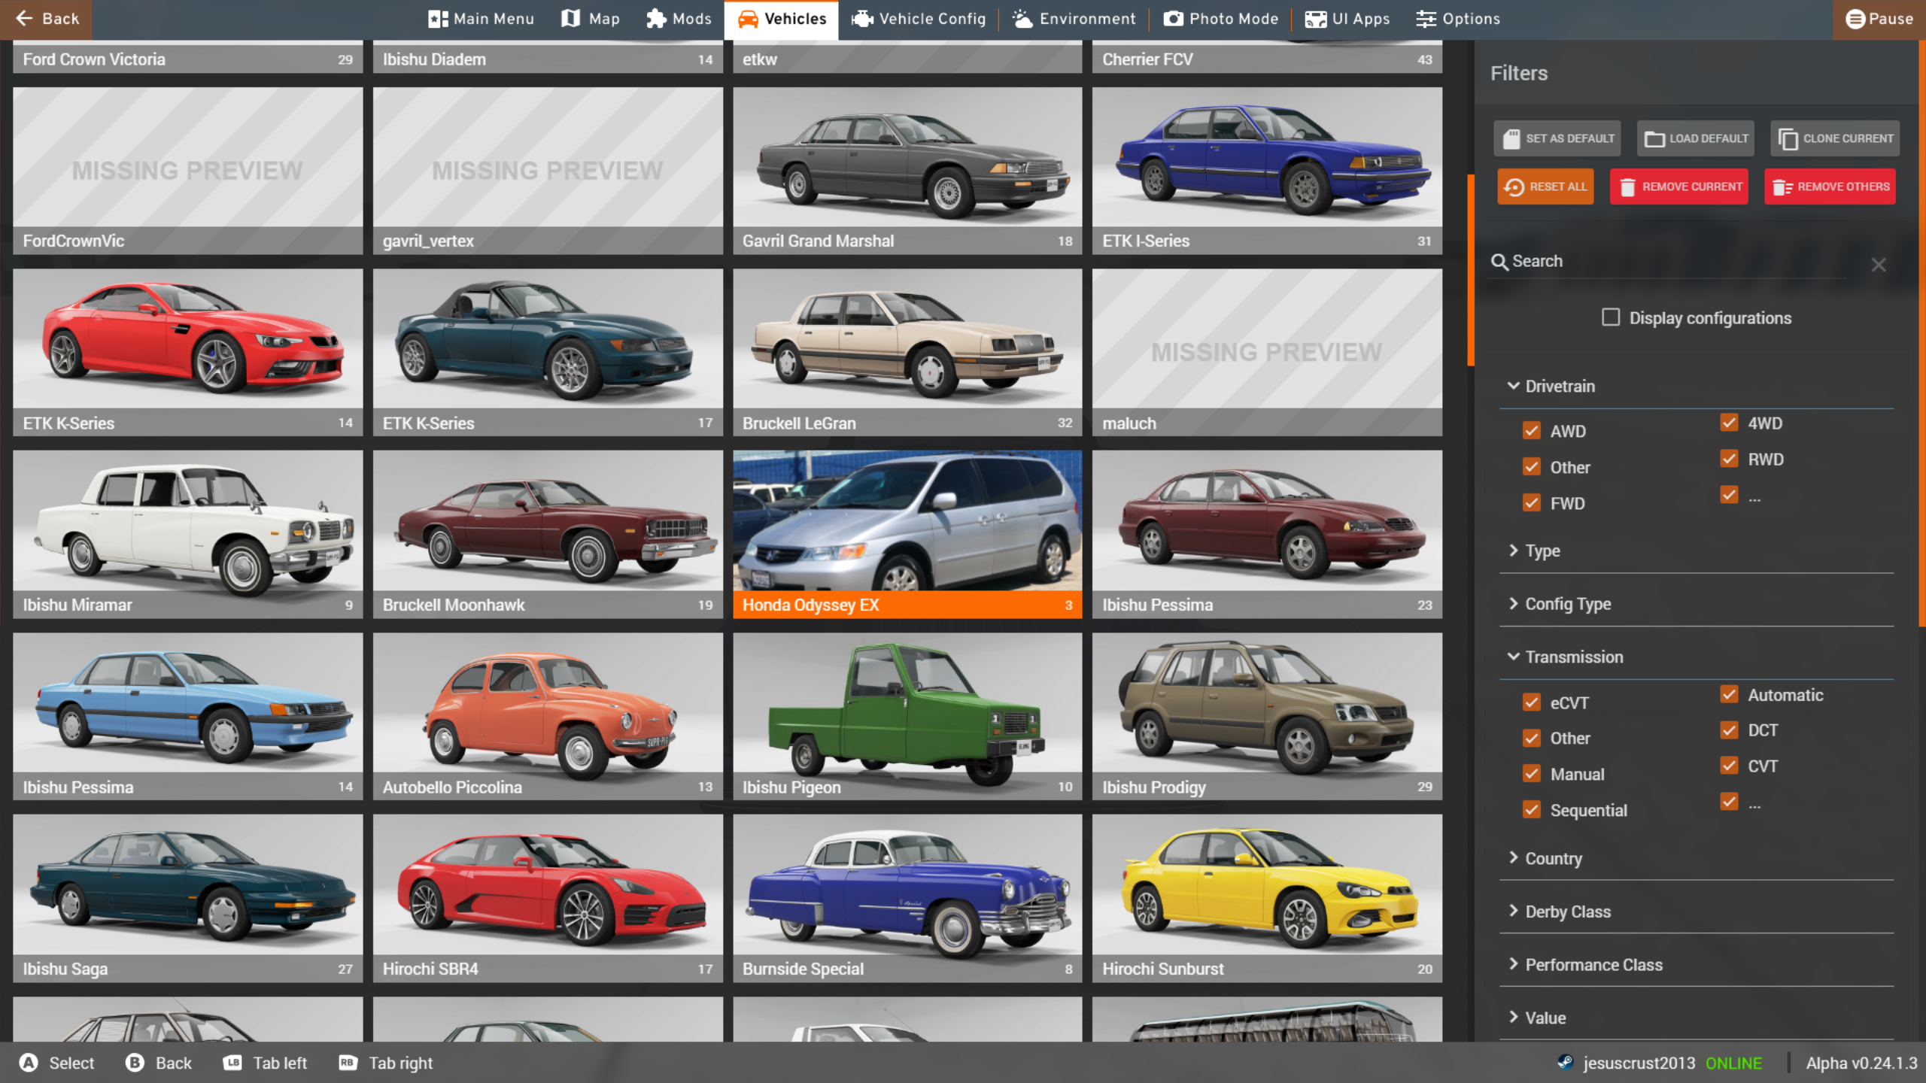Click the Reset All filters button
The height and width of the screenshot is (1083, 1926).
1545,187
